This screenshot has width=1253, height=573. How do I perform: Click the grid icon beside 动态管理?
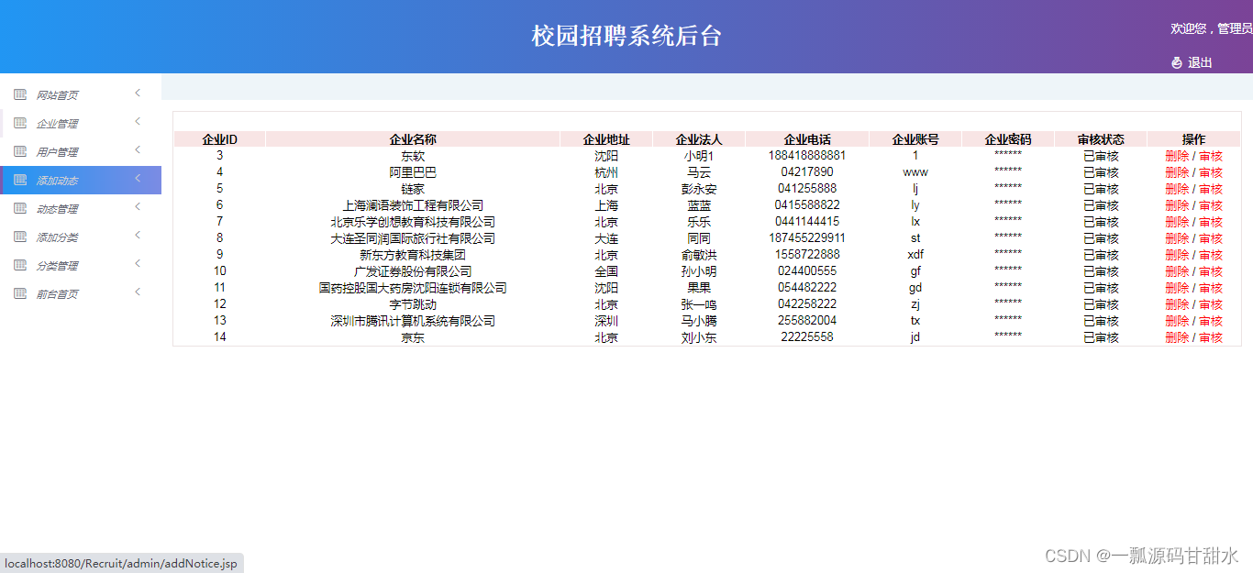pos(20,208)
